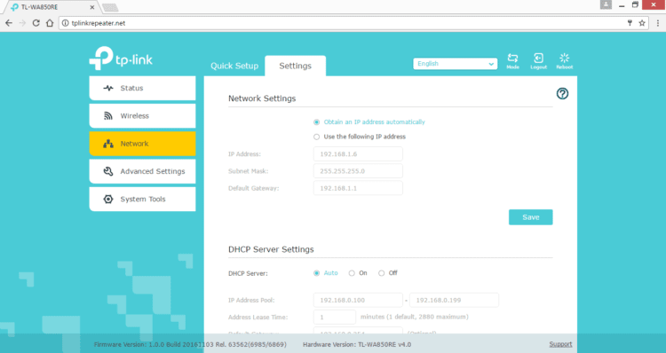Image resolution: width=666 pixels, height=353 pixels.
Task: Open help via question mark icon
Action: tap(562, 94)
